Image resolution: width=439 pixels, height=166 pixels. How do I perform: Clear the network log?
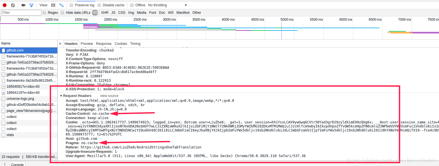point(13,5)
